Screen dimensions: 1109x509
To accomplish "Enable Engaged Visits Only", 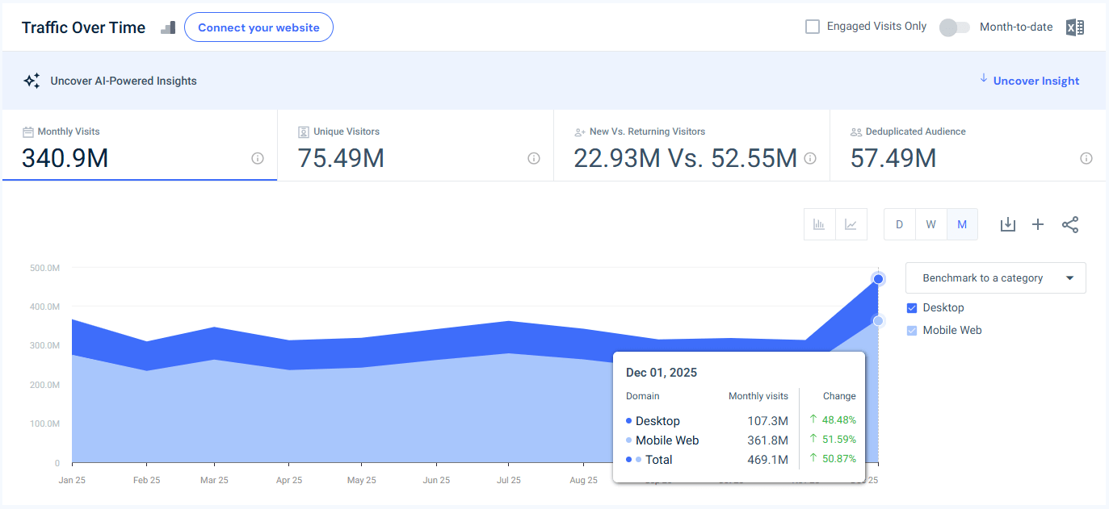I will coord(812,26).
